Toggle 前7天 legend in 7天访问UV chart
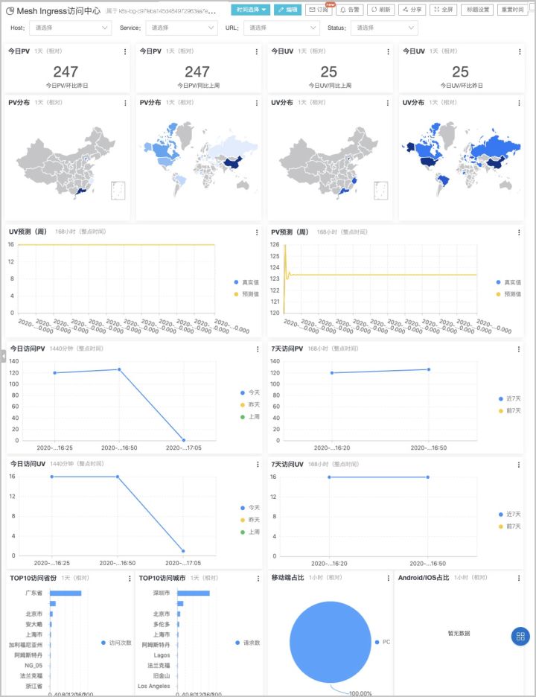Viewport: 536px width, 697px height. (509, 526)
